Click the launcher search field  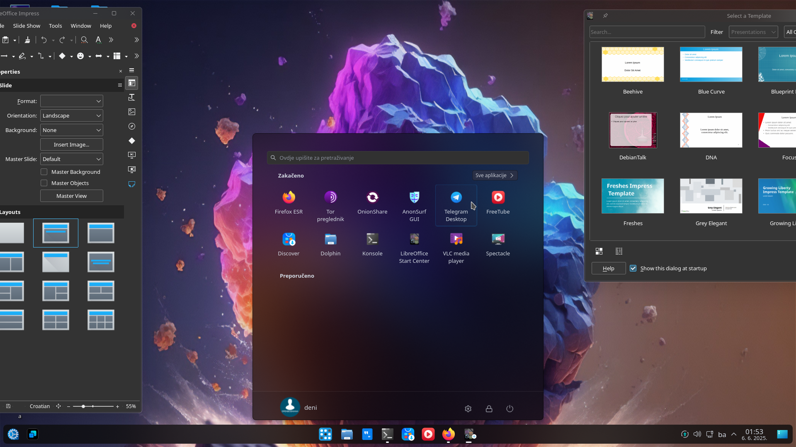coord(398,158)
